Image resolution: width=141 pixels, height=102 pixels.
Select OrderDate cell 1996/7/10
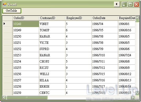click(105, 55)
